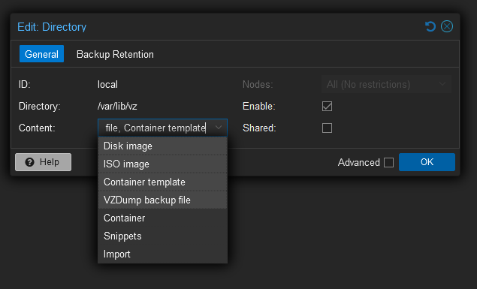Toggle the Enable checkbox
Image resolution: width=477 pixels, height=289 pixels.
coord(327,106)
